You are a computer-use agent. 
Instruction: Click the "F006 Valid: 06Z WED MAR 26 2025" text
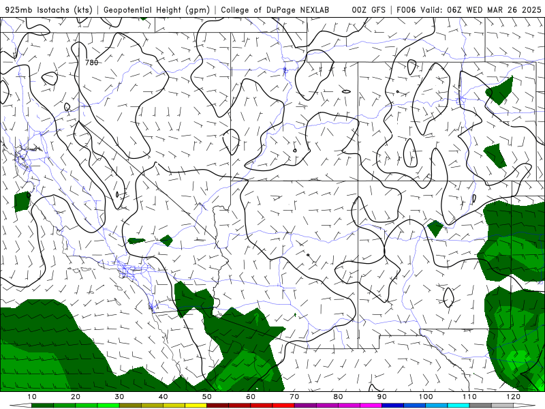coord(469,10)
